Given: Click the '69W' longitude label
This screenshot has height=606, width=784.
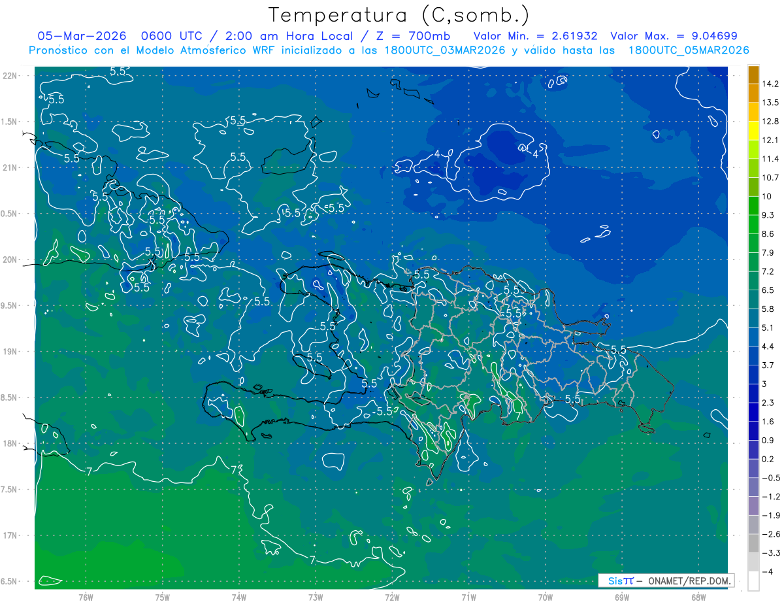Looking at the screenshot, I should point(622,598).
